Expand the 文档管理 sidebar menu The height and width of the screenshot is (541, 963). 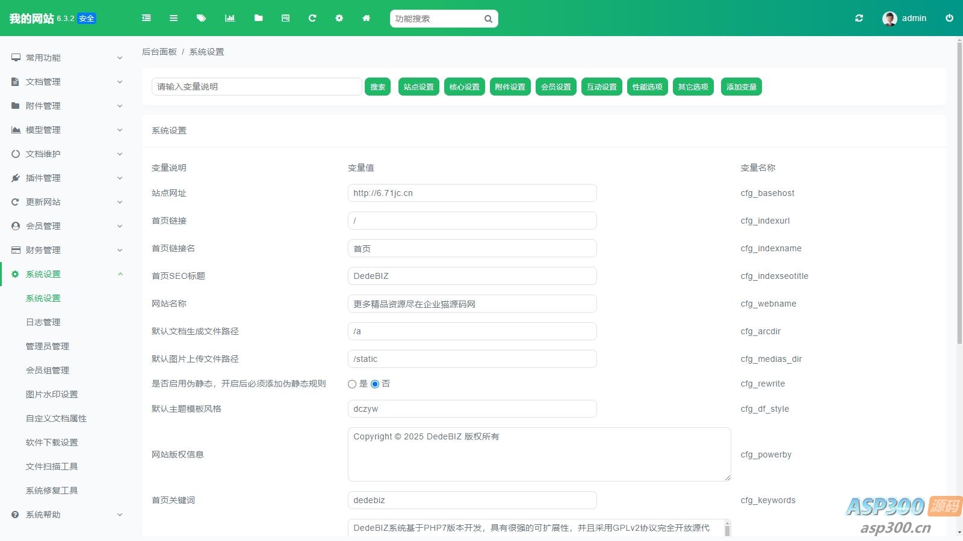click(x=66, y=82)
